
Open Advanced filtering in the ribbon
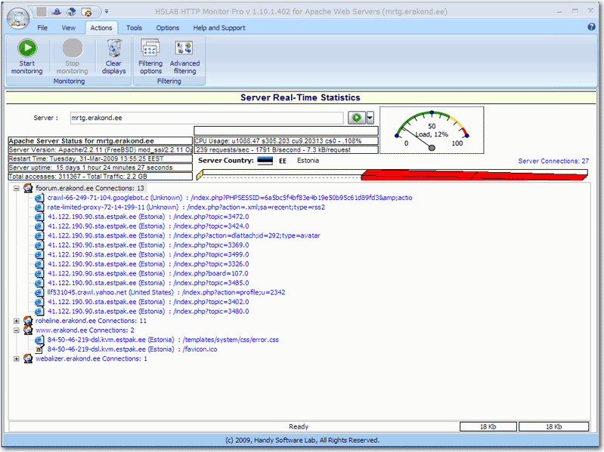pos(184,57)
